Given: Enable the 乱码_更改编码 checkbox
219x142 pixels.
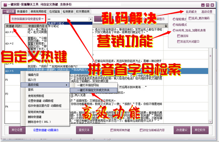Looking at the screenshot, I should coord(199,18).
